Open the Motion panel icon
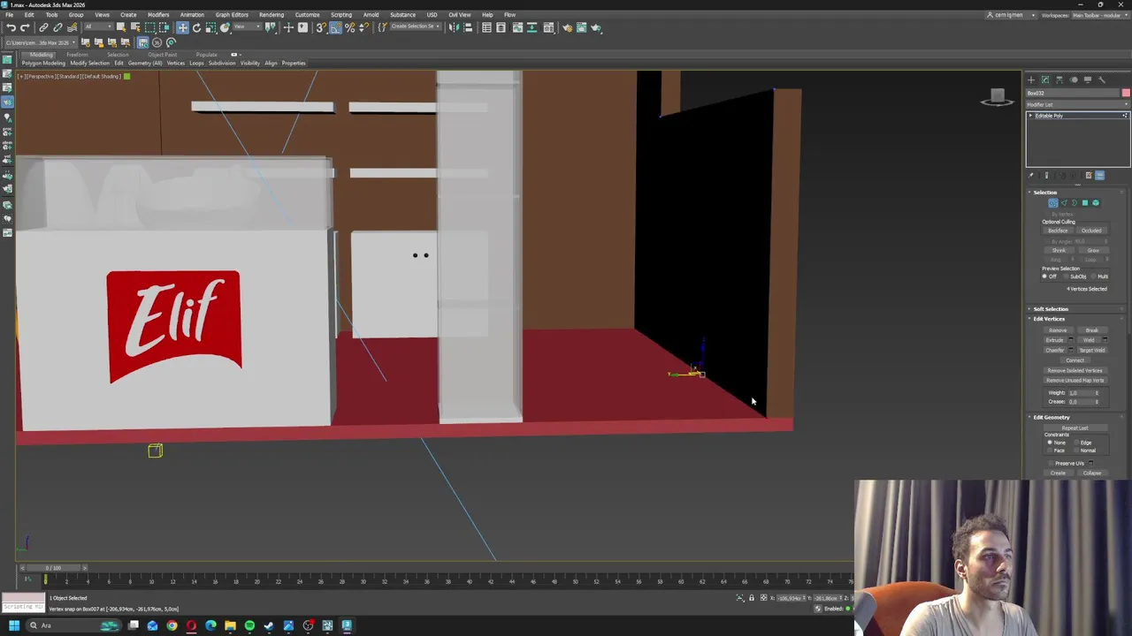The width and height of the screenshot is (1132, 636). (1074, 79)
